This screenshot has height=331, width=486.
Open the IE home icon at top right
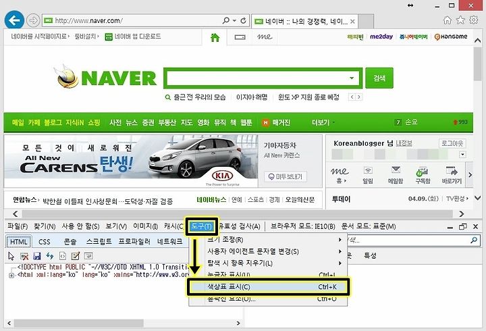point(448,20)
